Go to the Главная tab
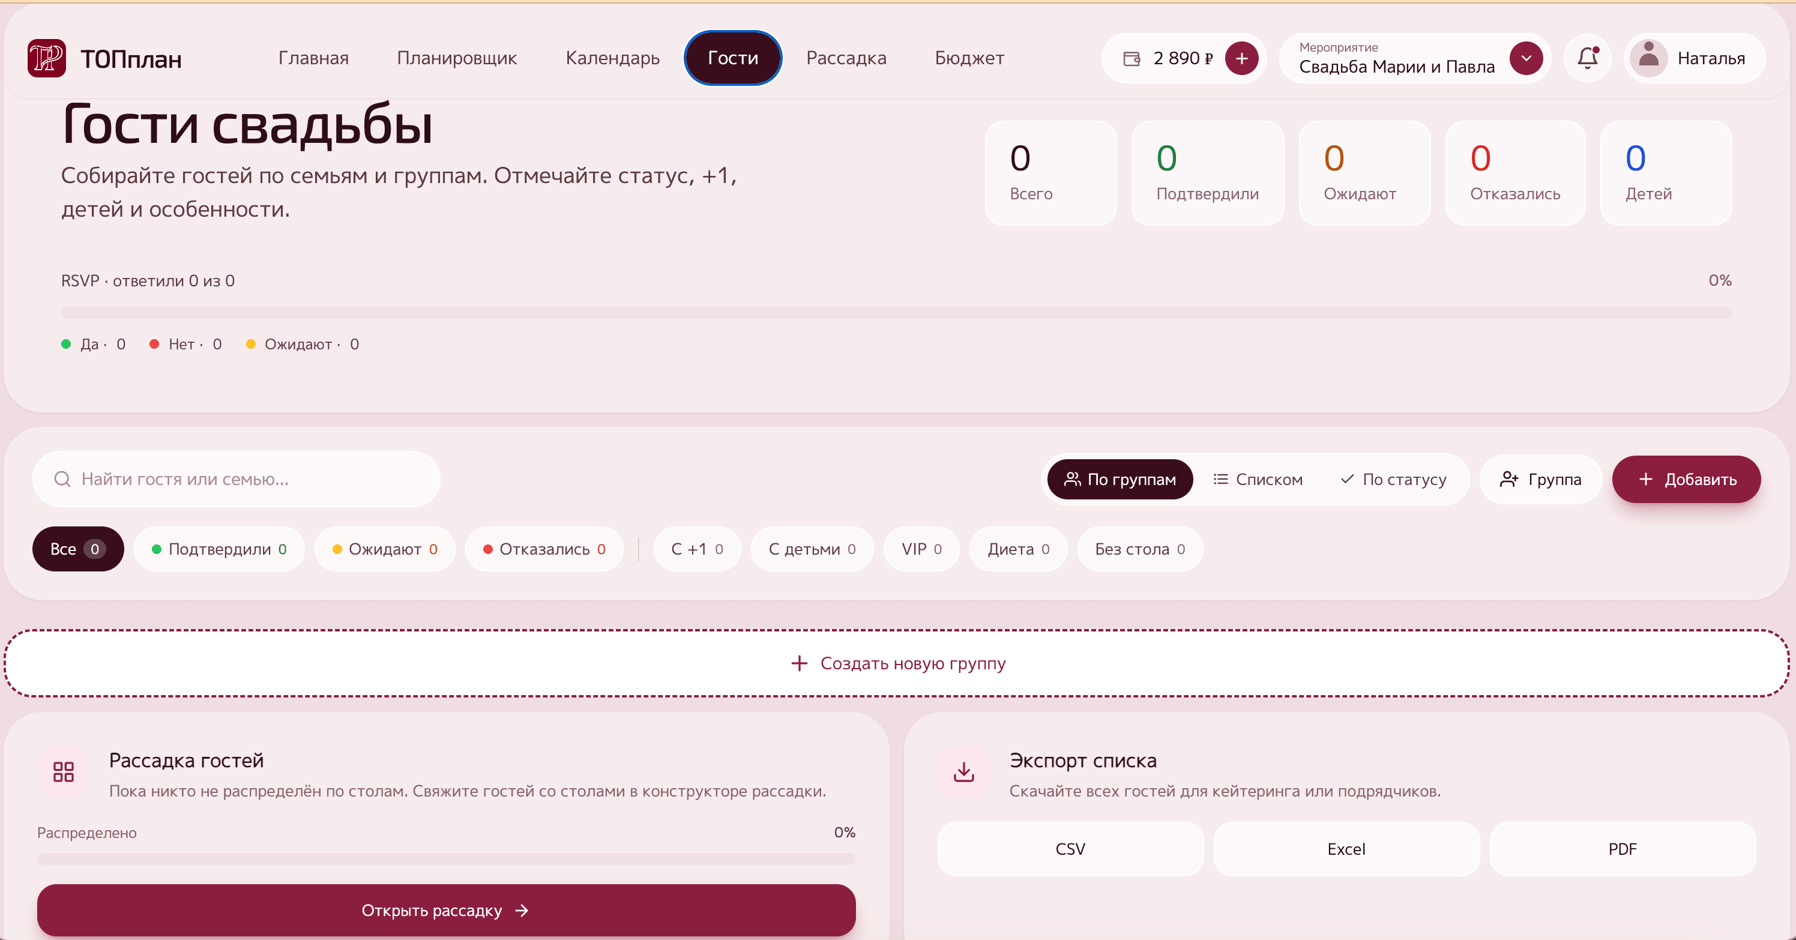The width and height of the screenshot is (1796, 940). [x=314, y=58]
